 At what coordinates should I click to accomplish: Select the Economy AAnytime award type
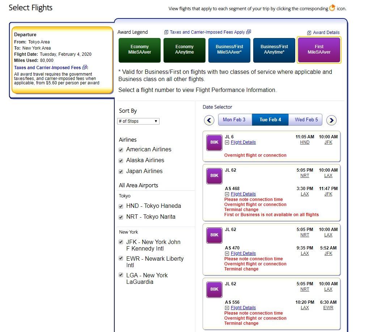[x=185, y=50]
